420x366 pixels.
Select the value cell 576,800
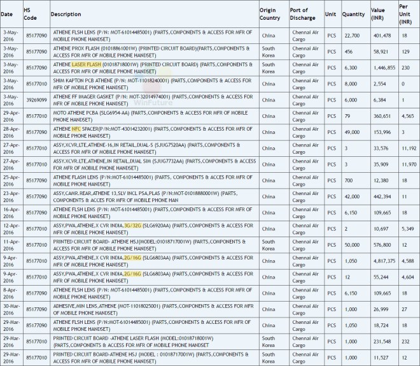tap(382, 245)
